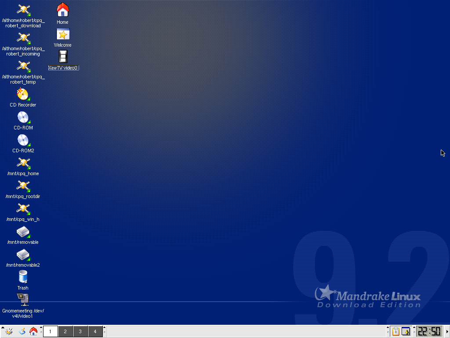Click the Show Desktop panel icon
Screen dimensions: 450x338
[22, 332]
